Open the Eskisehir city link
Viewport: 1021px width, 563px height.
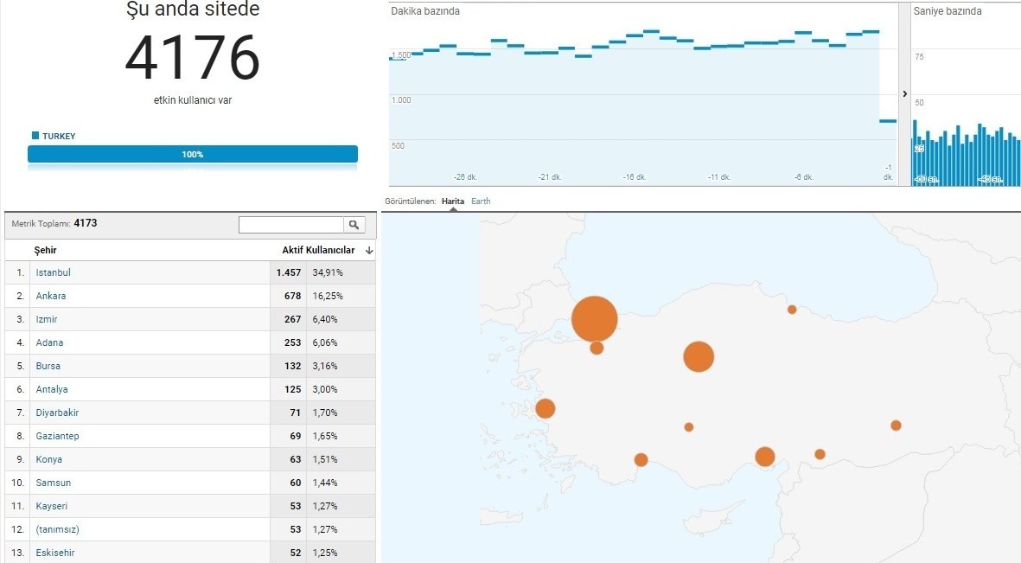tap(55, 553)
